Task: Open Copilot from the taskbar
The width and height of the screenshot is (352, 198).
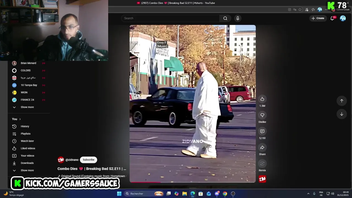Action: click(x=177, y=194)
